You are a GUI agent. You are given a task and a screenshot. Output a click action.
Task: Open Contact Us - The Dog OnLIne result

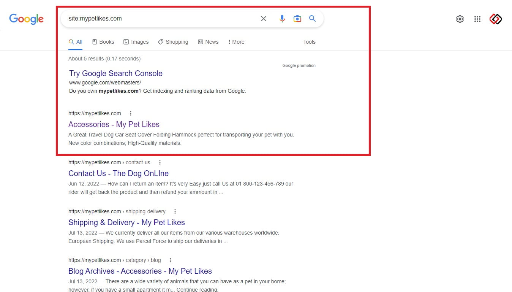(119, 173)
